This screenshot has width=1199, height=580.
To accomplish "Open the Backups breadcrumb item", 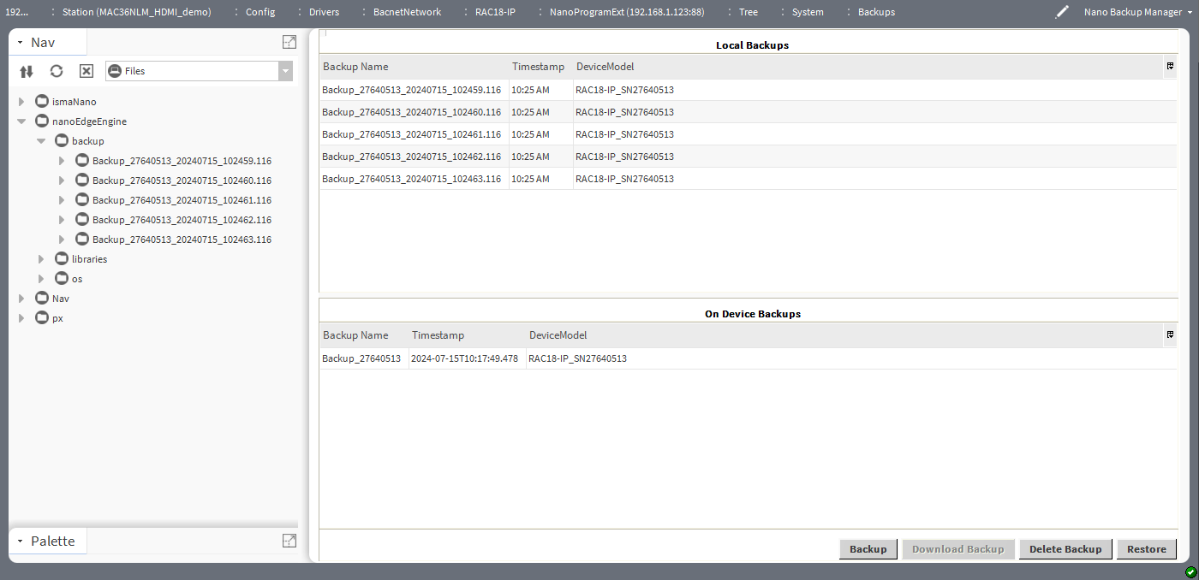I will point(875,12).
